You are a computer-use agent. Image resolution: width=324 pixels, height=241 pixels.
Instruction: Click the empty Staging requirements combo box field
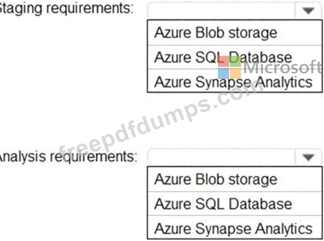tap(221, 10)
